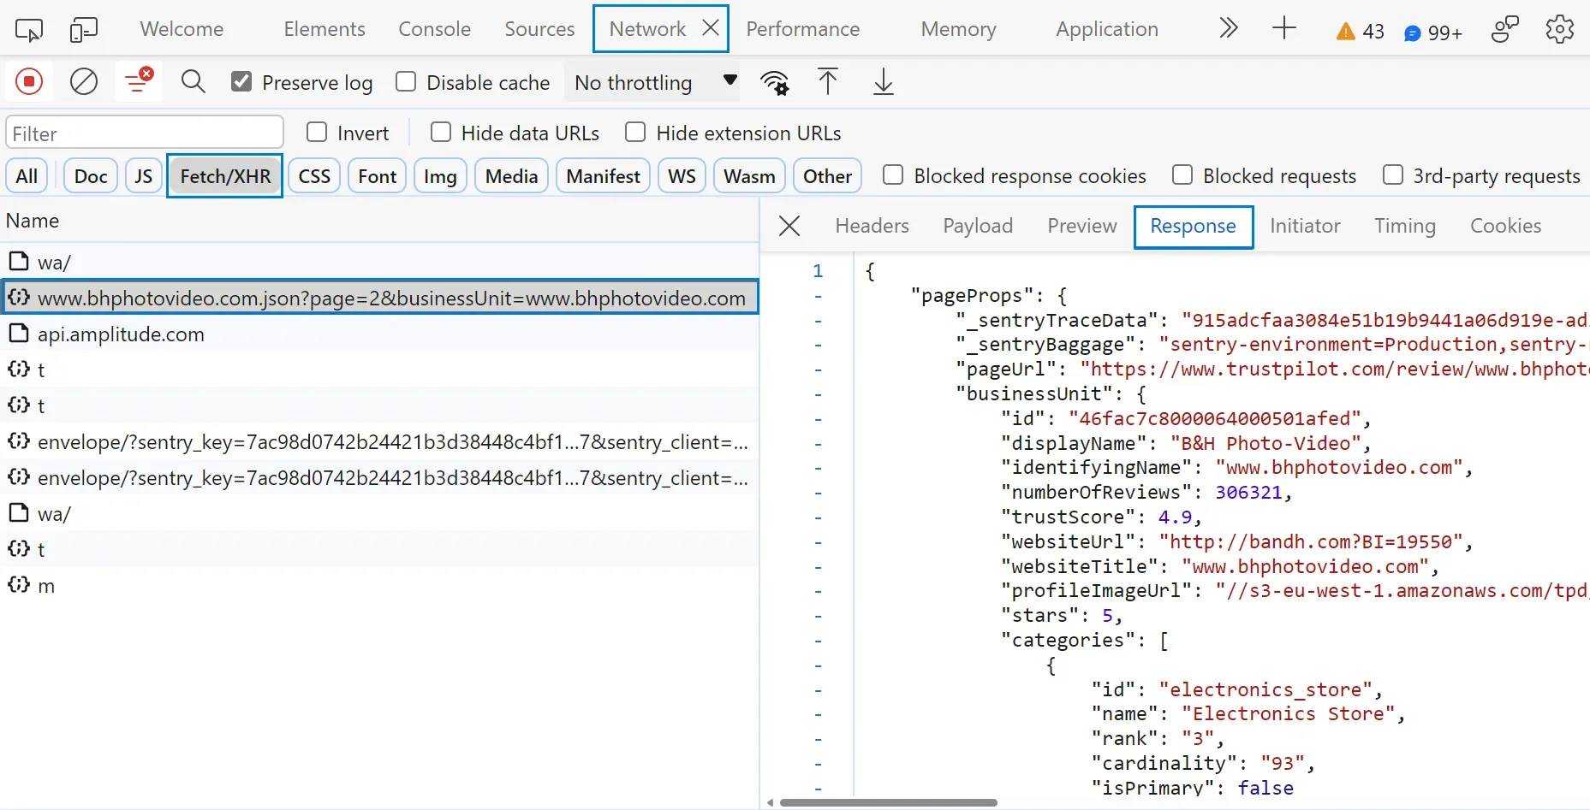Click the request name Filter field
Viewport: 1590px width, 810px height.
143,132
